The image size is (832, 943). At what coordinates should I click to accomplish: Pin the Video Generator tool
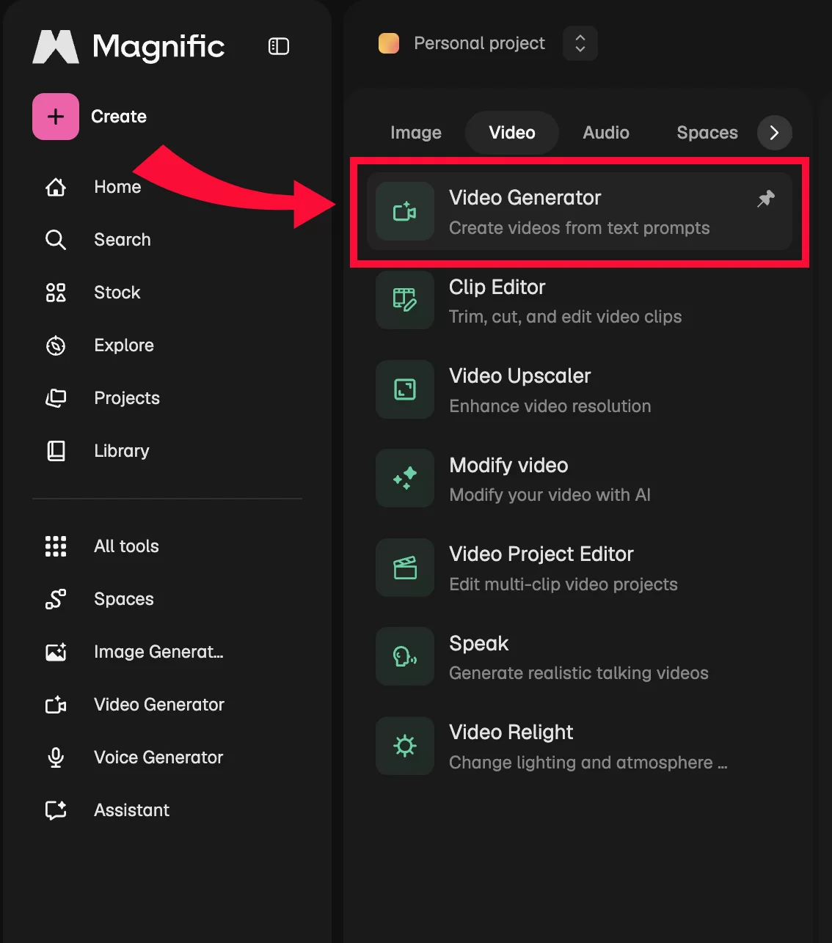click(x=766, y=199)
